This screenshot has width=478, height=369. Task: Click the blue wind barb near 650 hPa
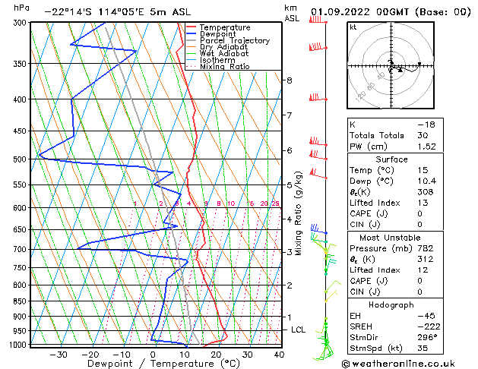(318, 229)
